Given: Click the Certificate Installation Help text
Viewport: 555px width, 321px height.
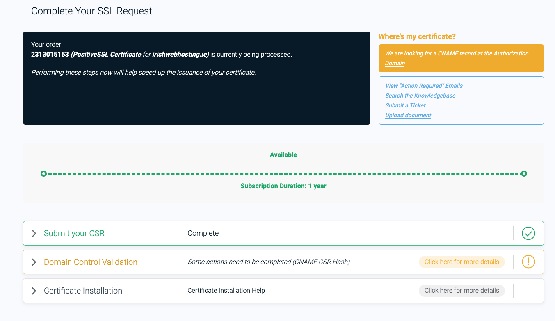Looking at the screenshot, I should pos(226,291).
